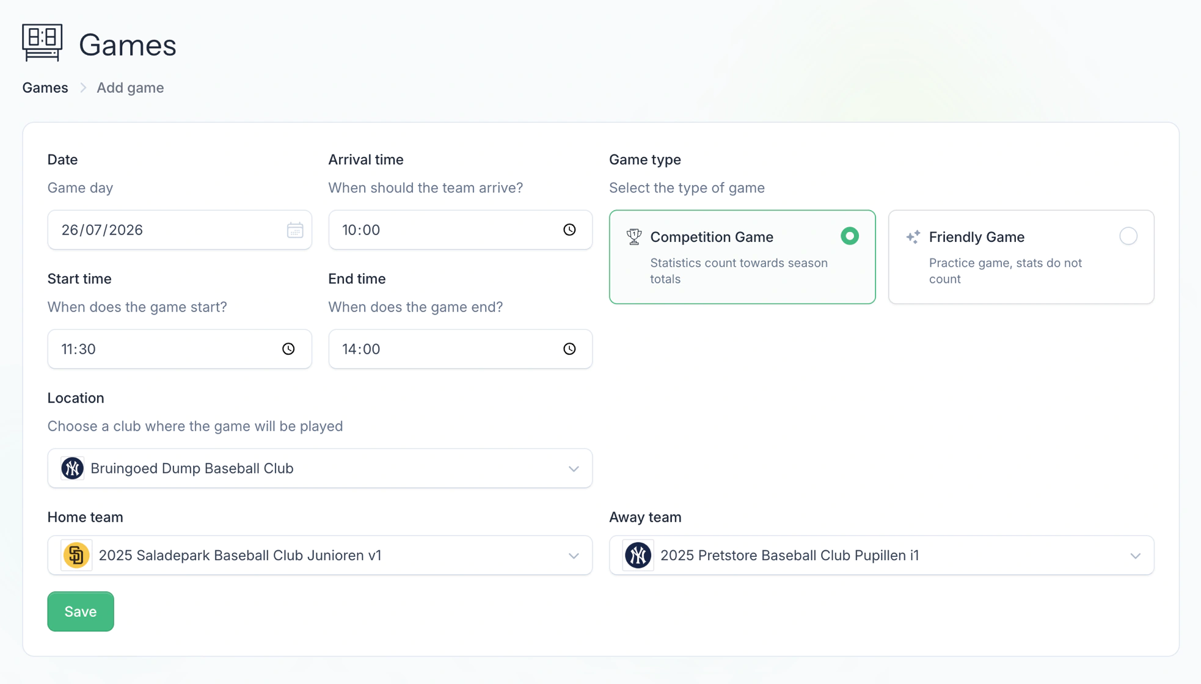Expand the Away team dropdown chevron
Screen dimensions: 1201x684
click(x=1136, y=556)
